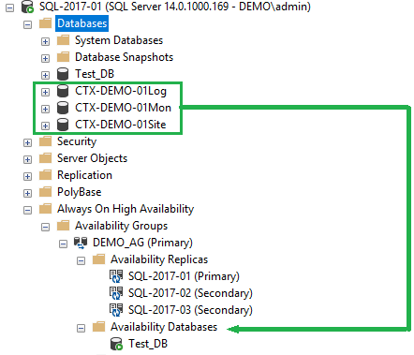Select the highlighted Databases label
This screenshot has width=414, height=355.
pyautogui.click(x=82, y=23)
